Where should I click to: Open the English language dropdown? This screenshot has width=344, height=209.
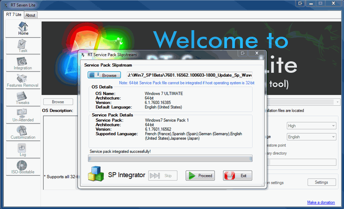pos(311,137)
